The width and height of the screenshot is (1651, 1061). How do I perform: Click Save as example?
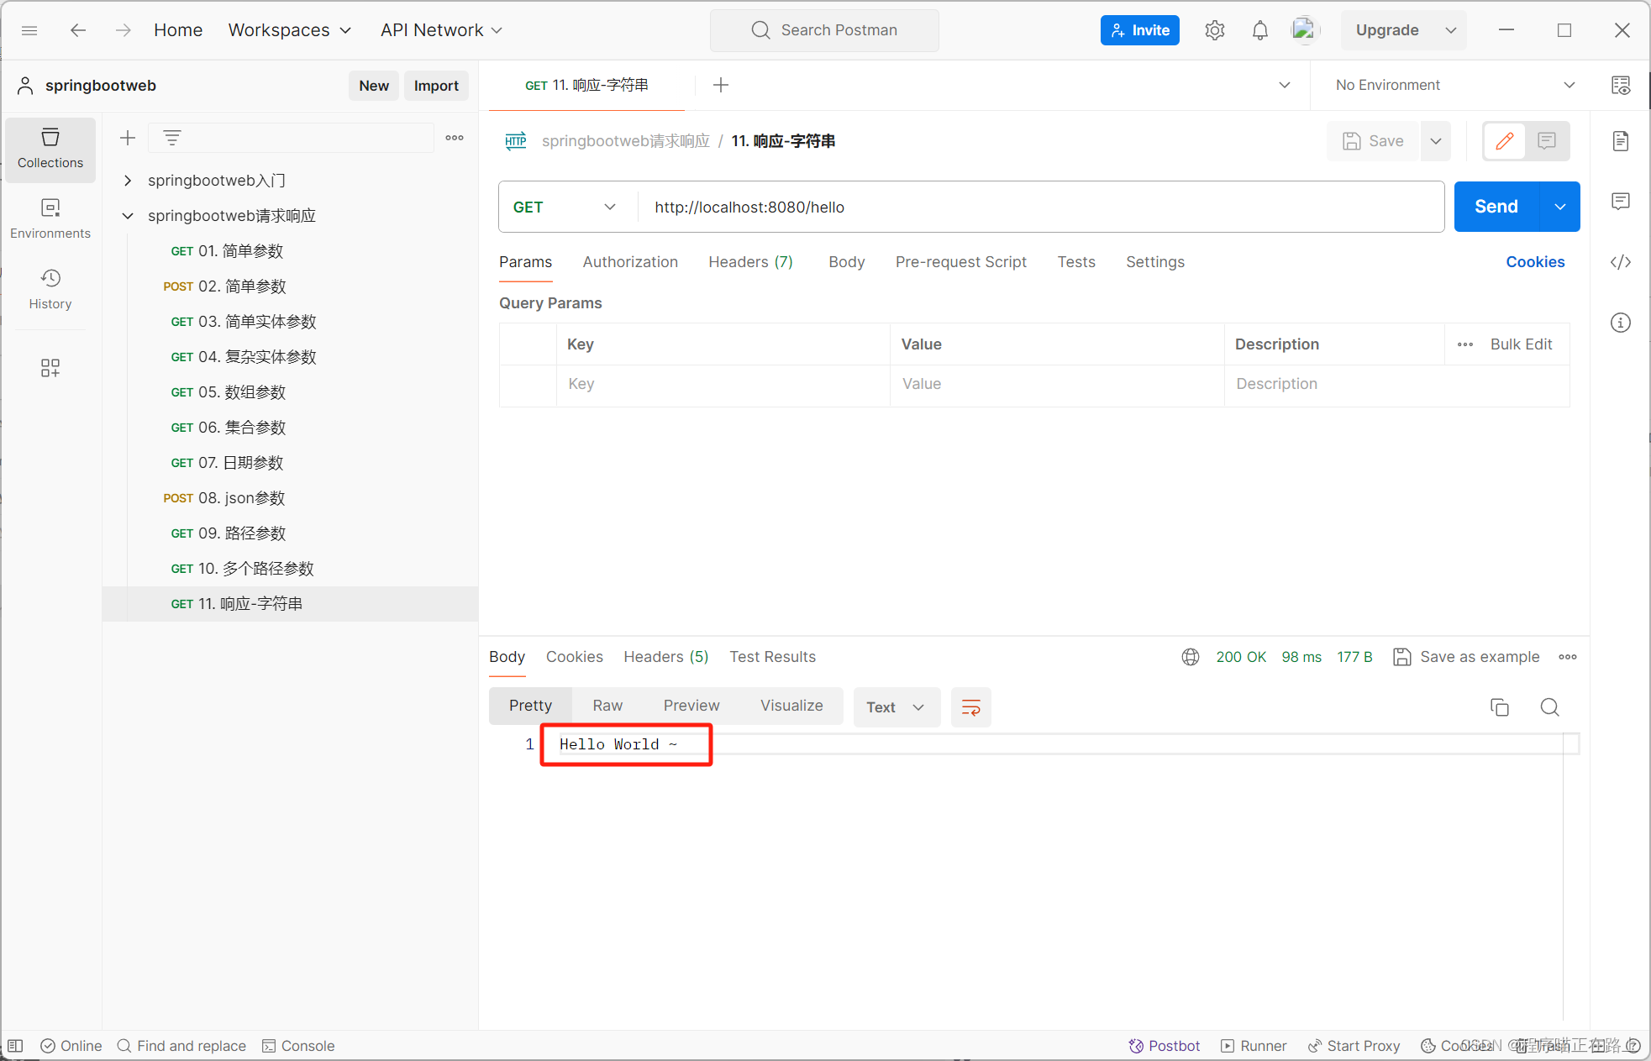tap(1466, 657)
